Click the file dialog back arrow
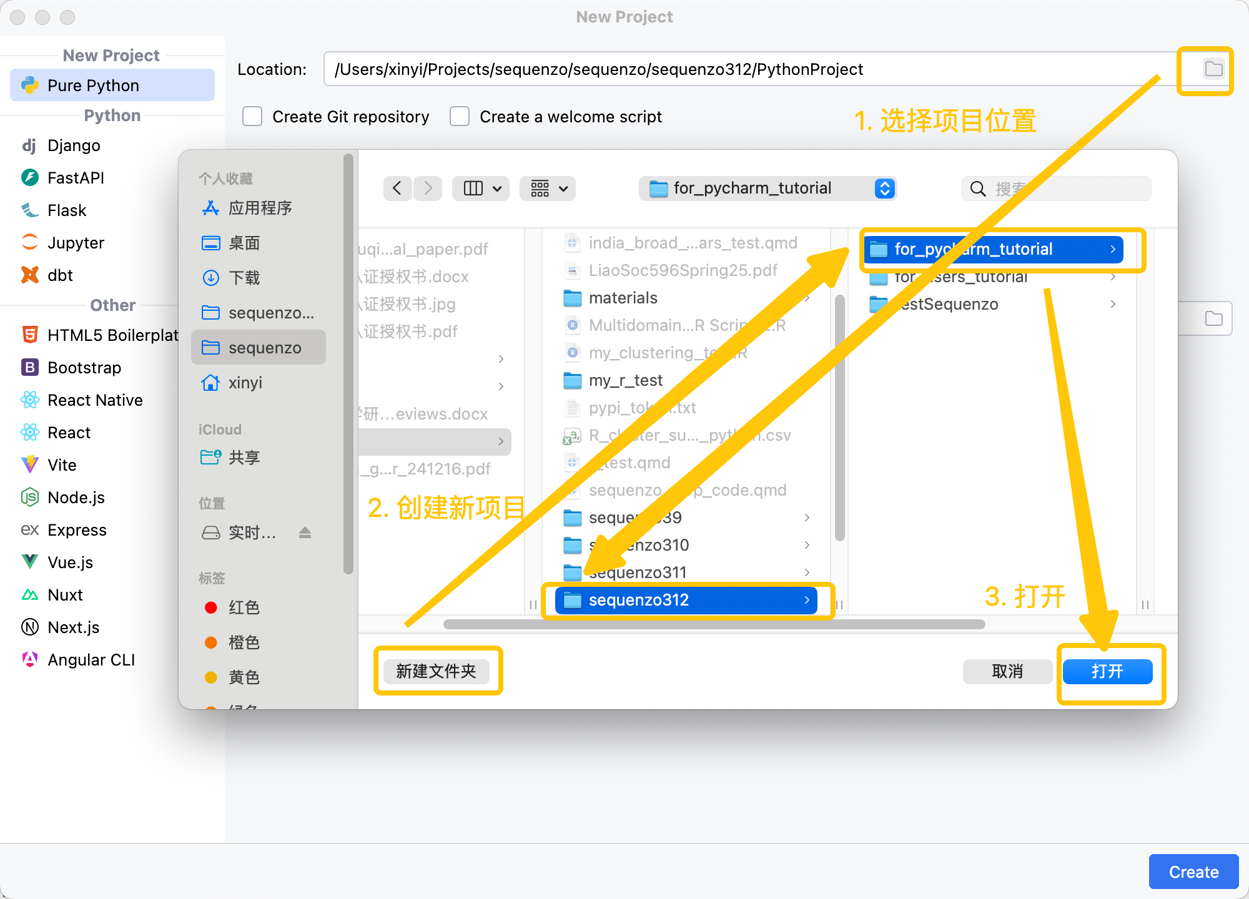This screenshot has height=899, width=1249. pyautogui.click(x=397, y=188)
